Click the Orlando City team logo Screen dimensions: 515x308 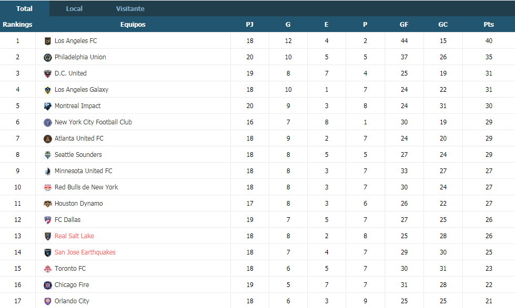click(48, 301)
